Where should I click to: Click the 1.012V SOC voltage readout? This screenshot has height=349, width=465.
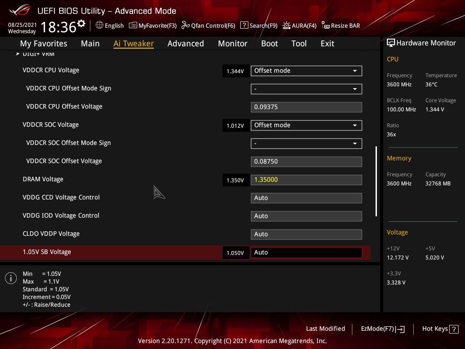tap(236, 126)
